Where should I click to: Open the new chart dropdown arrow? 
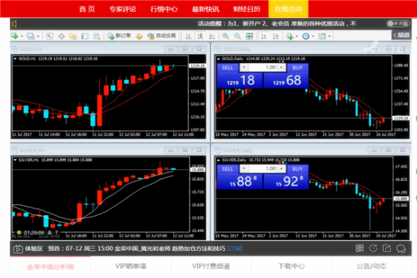click(x=22, y=36)
